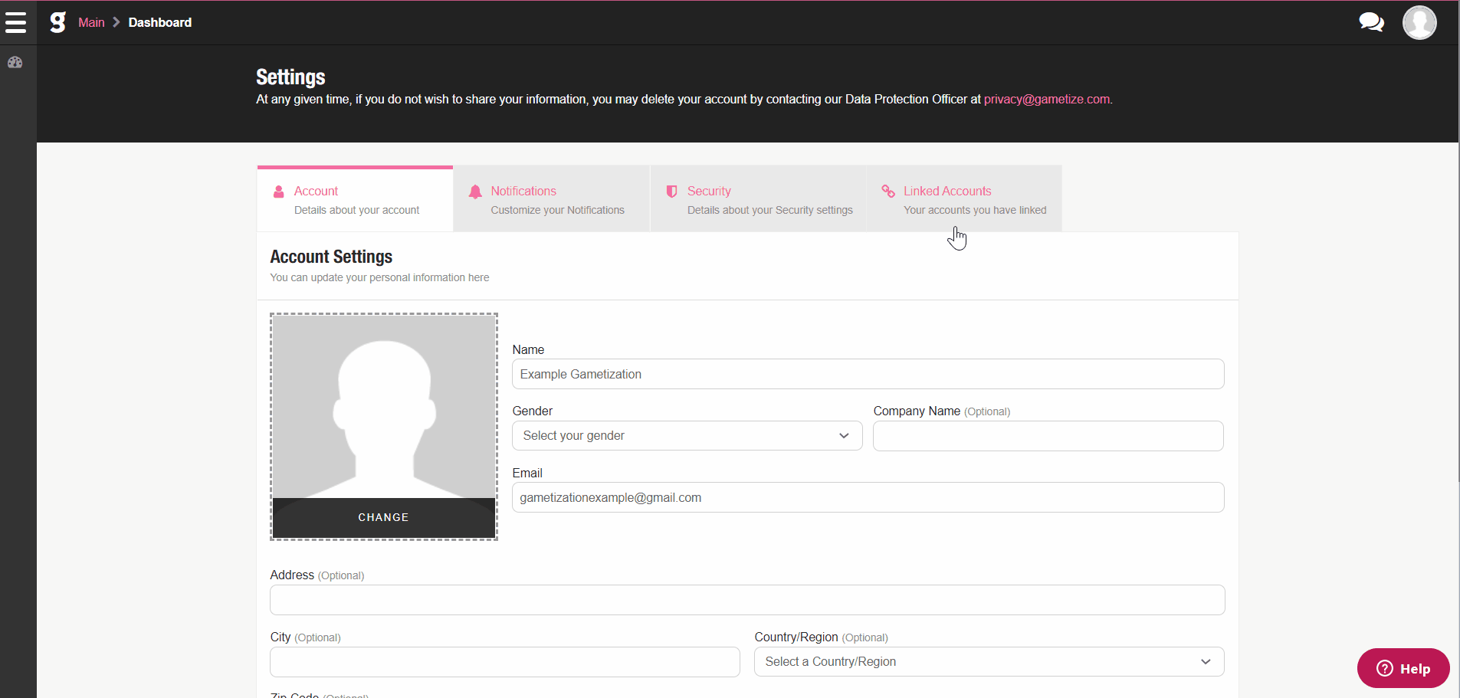Click the Linked Accounts chain icon

(888, 191)
